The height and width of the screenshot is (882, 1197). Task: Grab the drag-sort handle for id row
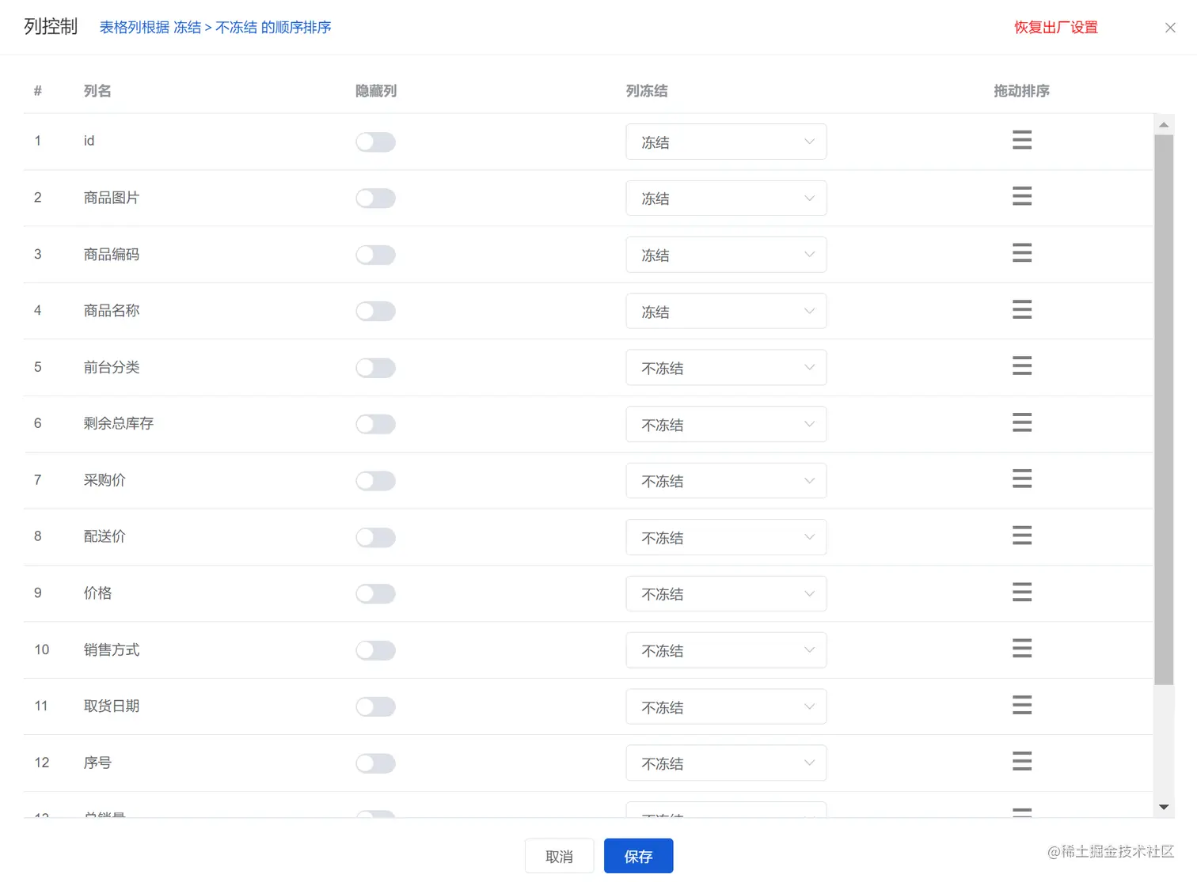tap(1022, 140)
